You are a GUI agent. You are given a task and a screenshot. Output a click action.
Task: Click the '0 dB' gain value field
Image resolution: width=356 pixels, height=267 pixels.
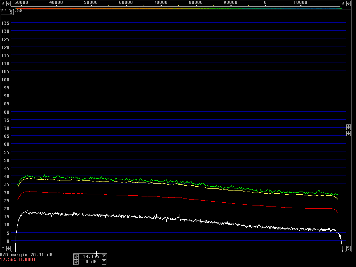pos(91,262)
